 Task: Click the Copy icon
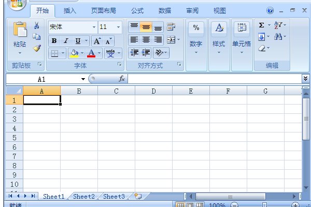[x=37, y=37]
